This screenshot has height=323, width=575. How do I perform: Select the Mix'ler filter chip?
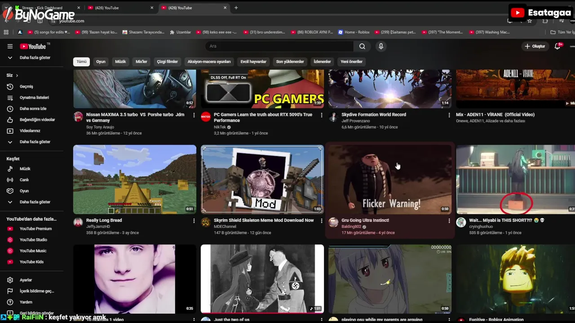pyautogui.click(x=142, y=61)
